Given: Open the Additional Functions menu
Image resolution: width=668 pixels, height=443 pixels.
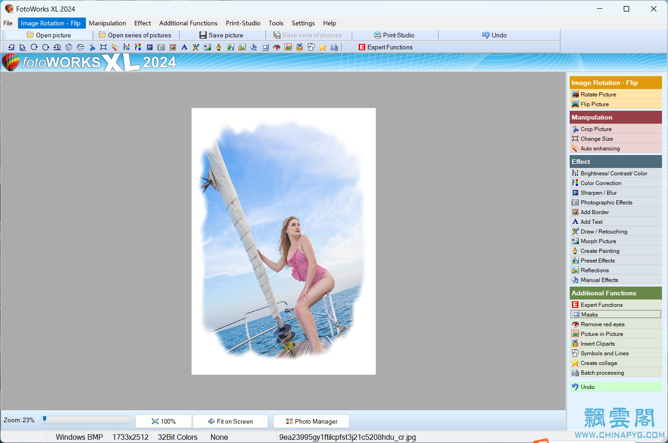Looking at the screenshot, I should point(188,23).
